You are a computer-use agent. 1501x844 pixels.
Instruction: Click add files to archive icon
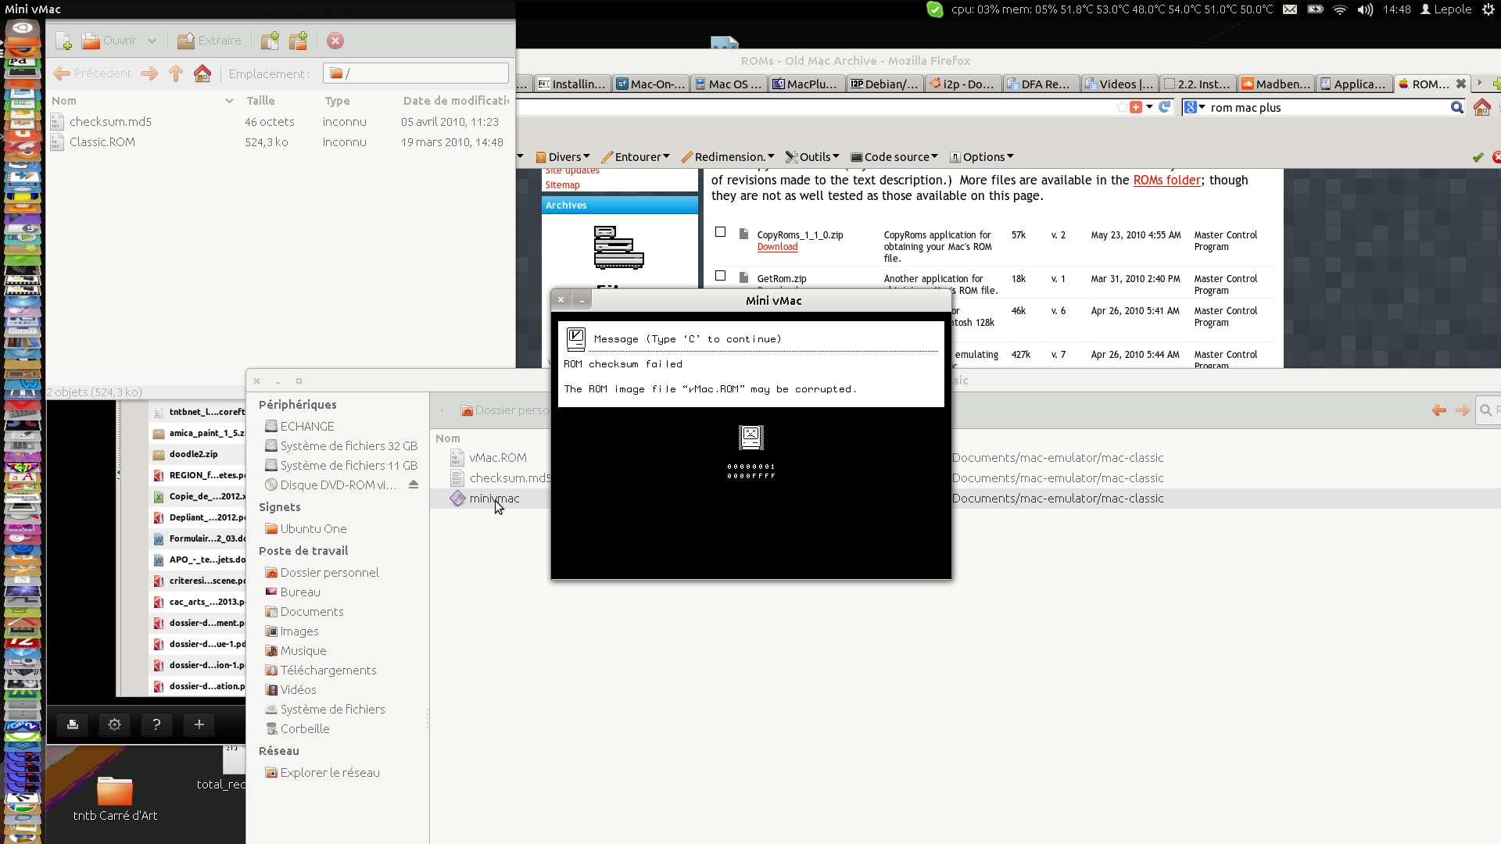[270, 41]
